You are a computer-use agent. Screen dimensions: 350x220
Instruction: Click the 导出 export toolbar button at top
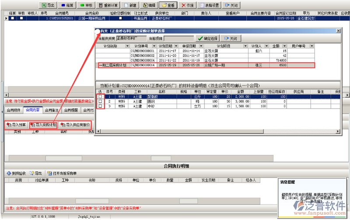pyautogui.click(x=49, y=5)
